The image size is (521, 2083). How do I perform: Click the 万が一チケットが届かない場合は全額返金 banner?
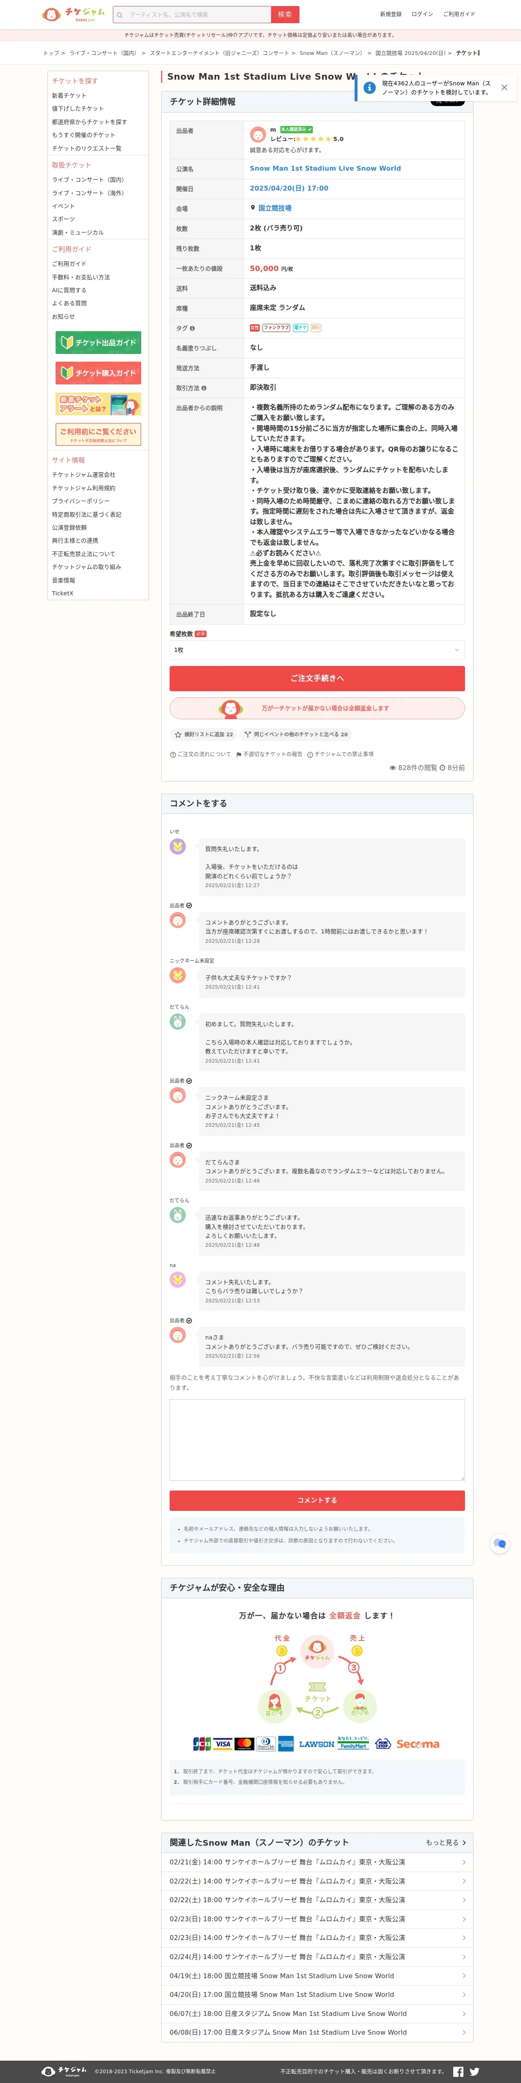click(x=316, y=708)
